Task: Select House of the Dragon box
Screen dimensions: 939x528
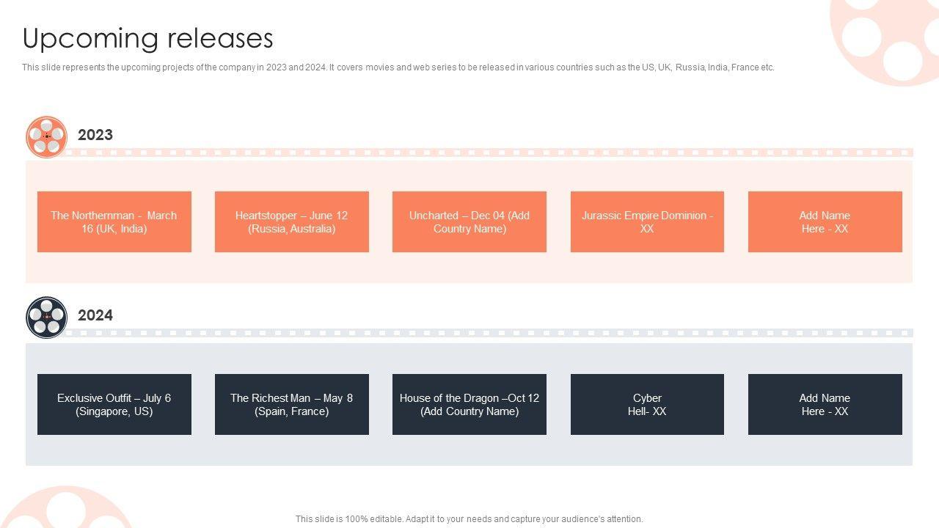Action: coord(469,404)
